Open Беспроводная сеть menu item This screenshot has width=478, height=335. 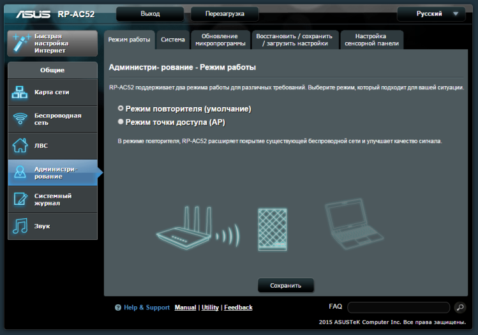coord(53,119)
